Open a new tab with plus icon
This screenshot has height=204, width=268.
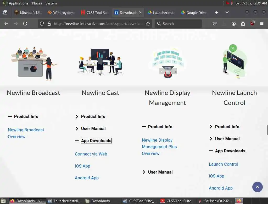(x=216, y=13)
